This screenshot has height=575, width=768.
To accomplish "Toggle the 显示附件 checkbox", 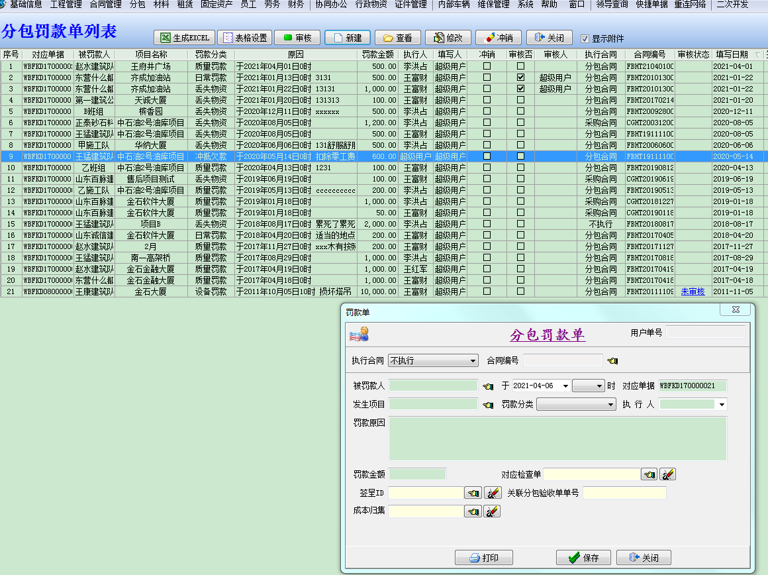I will pyautogui.click(x=585, y=38).
